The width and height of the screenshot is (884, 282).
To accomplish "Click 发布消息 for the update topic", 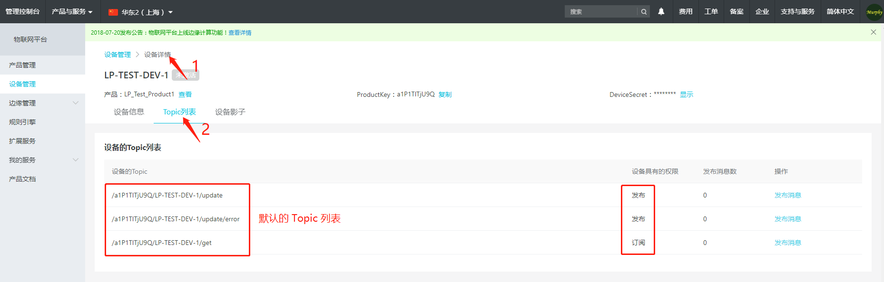I will tap(787, 195).
